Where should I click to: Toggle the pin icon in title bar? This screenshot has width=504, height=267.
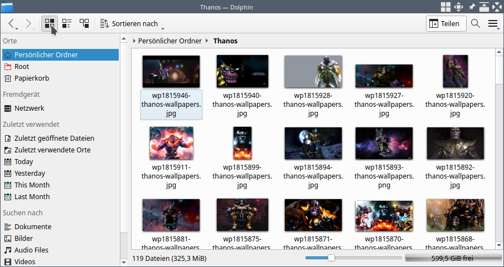coord(471,7)
